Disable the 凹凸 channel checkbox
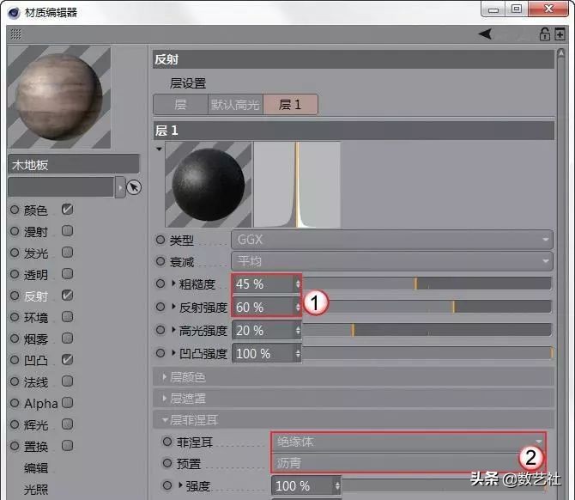This screenshot has height=500, width=575. click(68, 359)
